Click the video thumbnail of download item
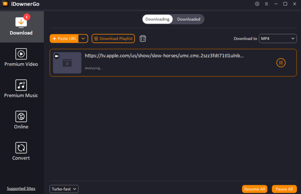This screenshot has height=194, width=301. point(67,63)
